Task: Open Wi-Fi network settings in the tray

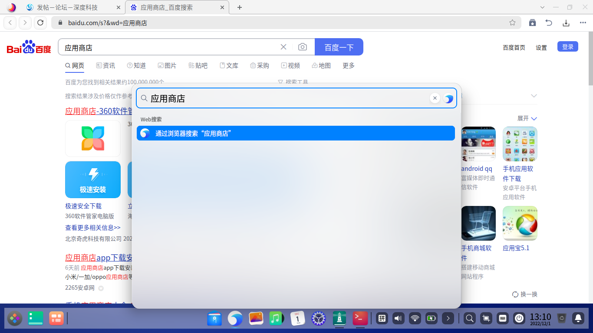Action: [x=415, y=319]
